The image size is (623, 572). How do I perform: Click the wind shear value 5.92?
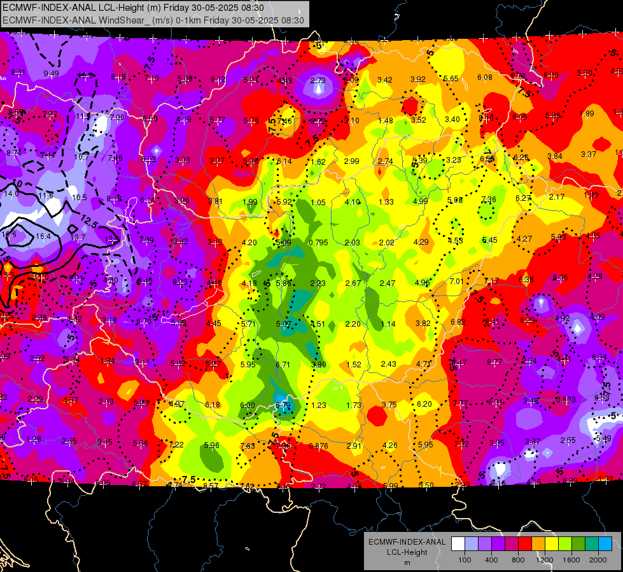[284, 201]
